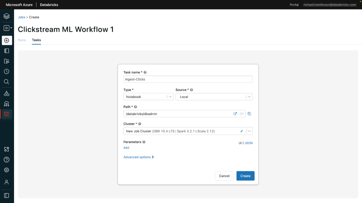The image size is (362, 203).
Task: Switch to the Runs tab
Action: pyautogui.click(x=22, y=40)
